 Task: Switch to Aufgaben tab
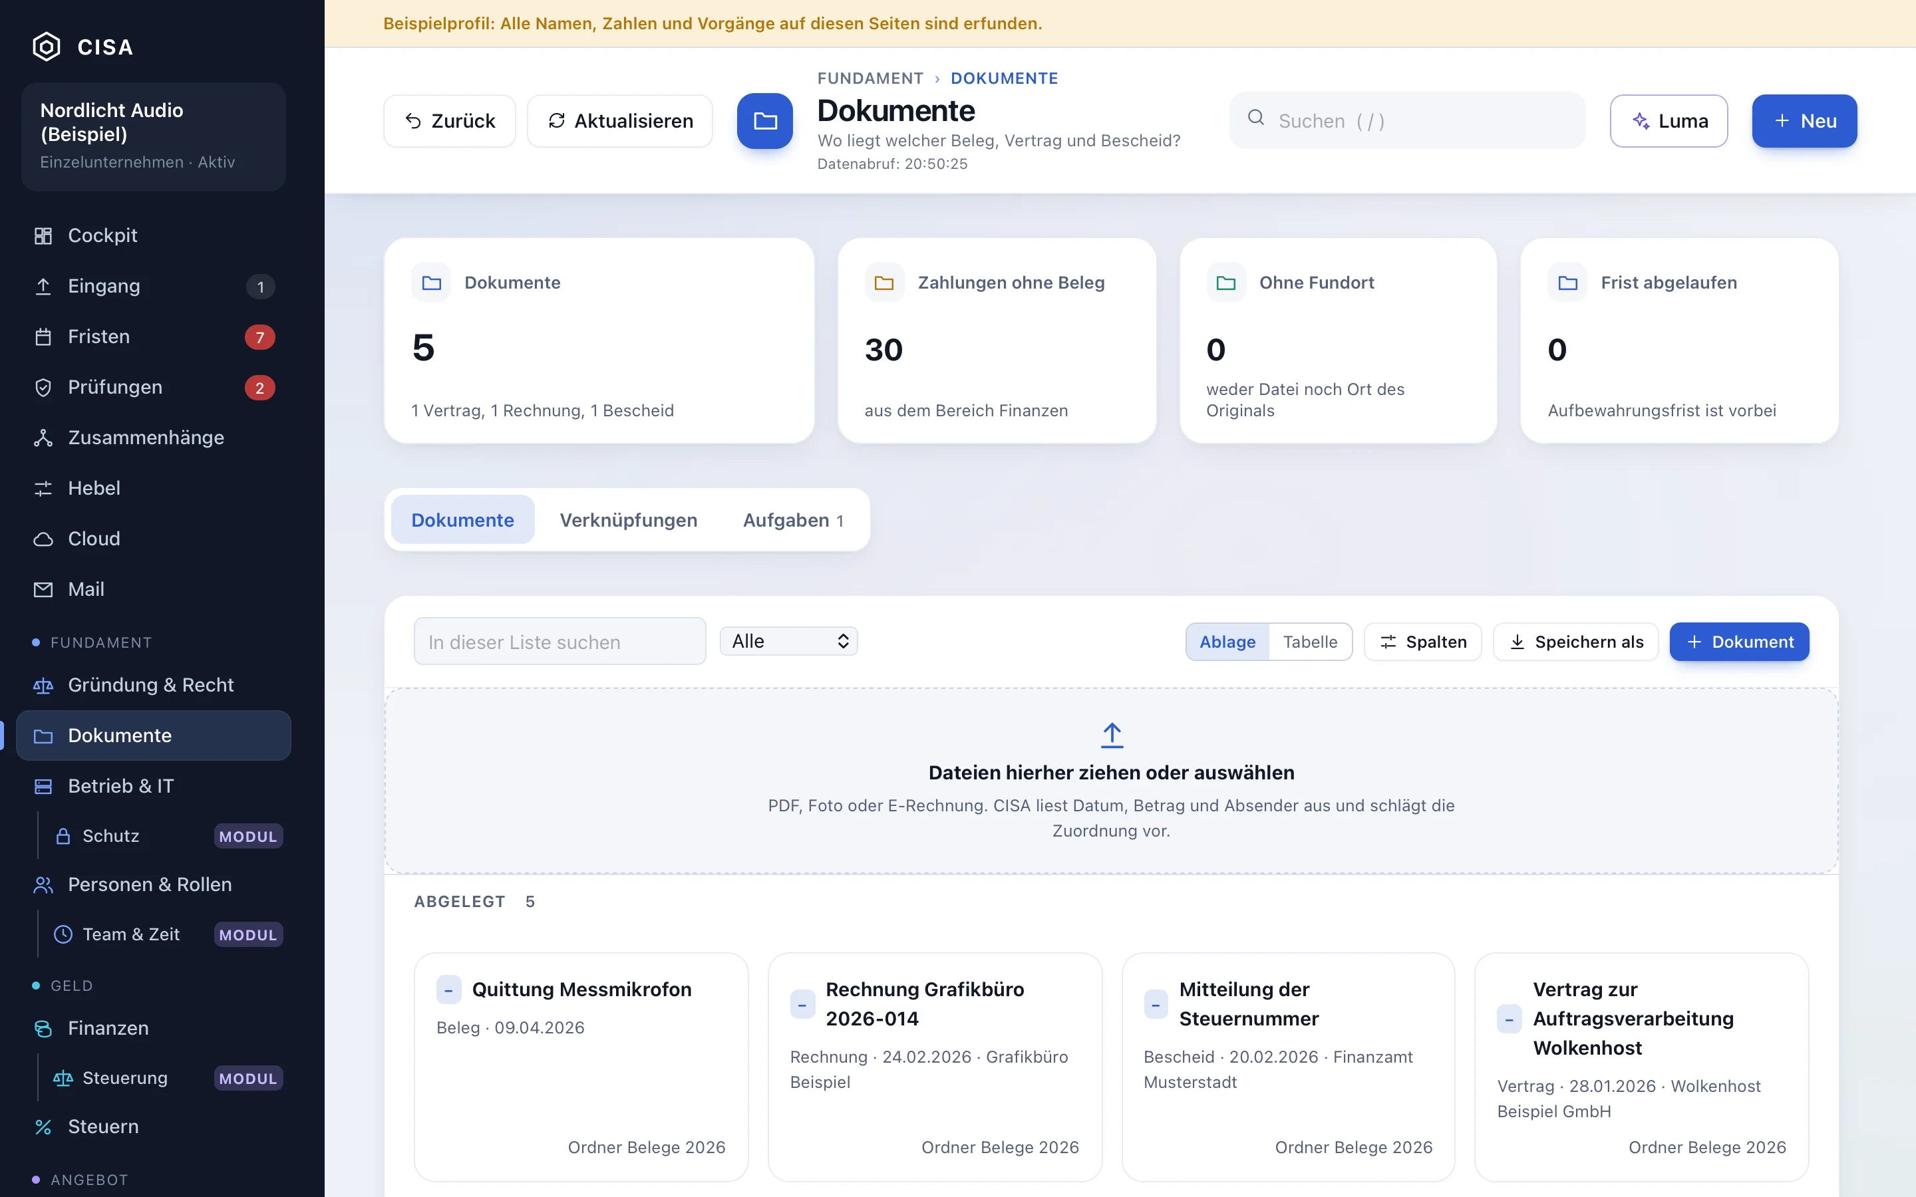[x=793, y=520]
